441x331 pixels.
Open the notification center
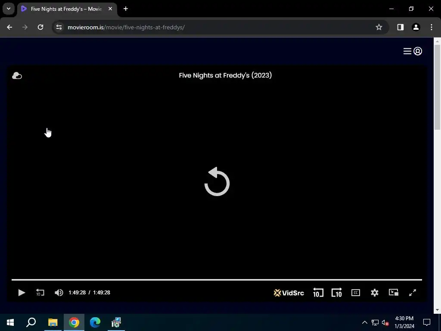[x=427, y=322]
